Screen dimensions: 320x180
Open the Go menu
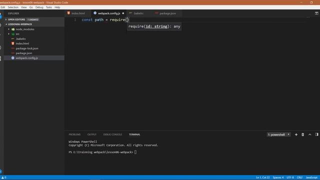click(31, 7)
